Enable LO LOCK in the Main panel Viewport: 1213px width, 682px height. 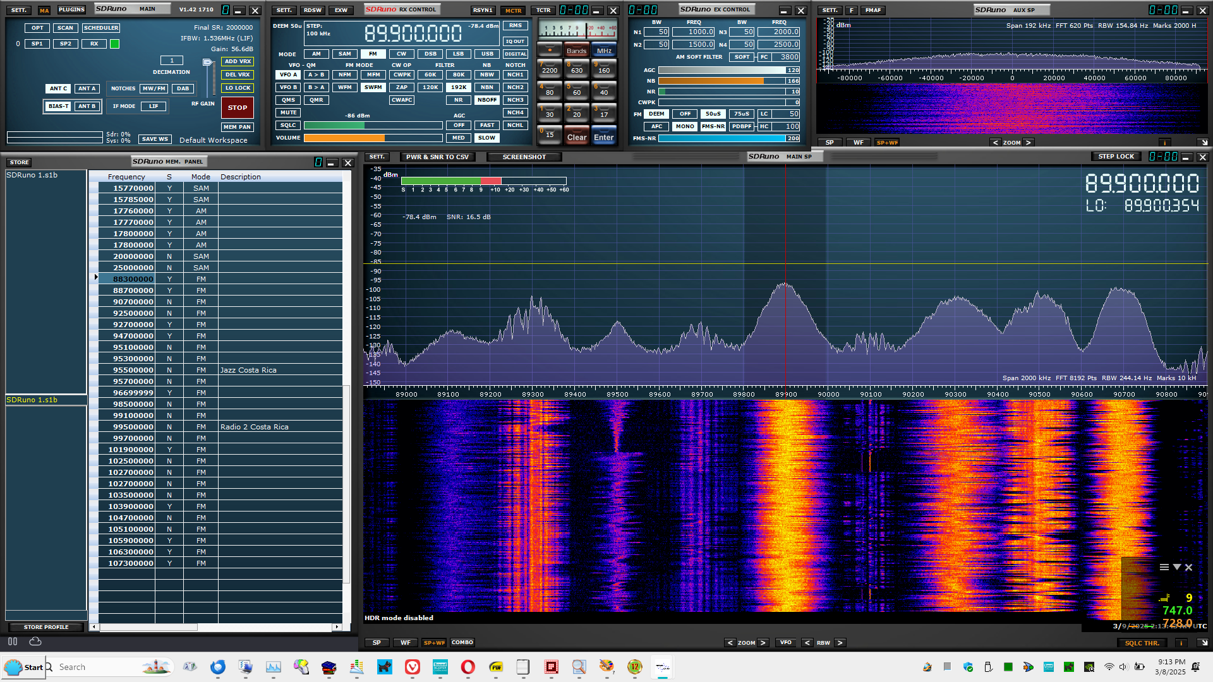point(238,88)
